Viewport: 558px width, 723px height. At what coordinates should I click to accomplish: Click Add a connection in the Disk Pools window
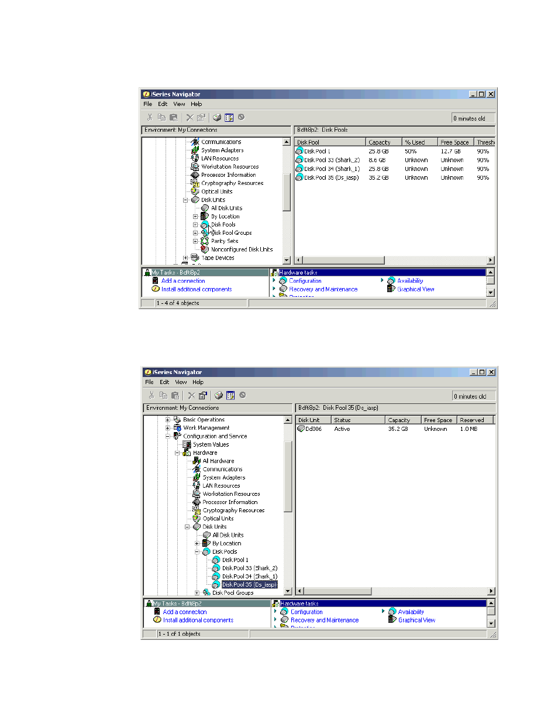click(x=183, y=281)
